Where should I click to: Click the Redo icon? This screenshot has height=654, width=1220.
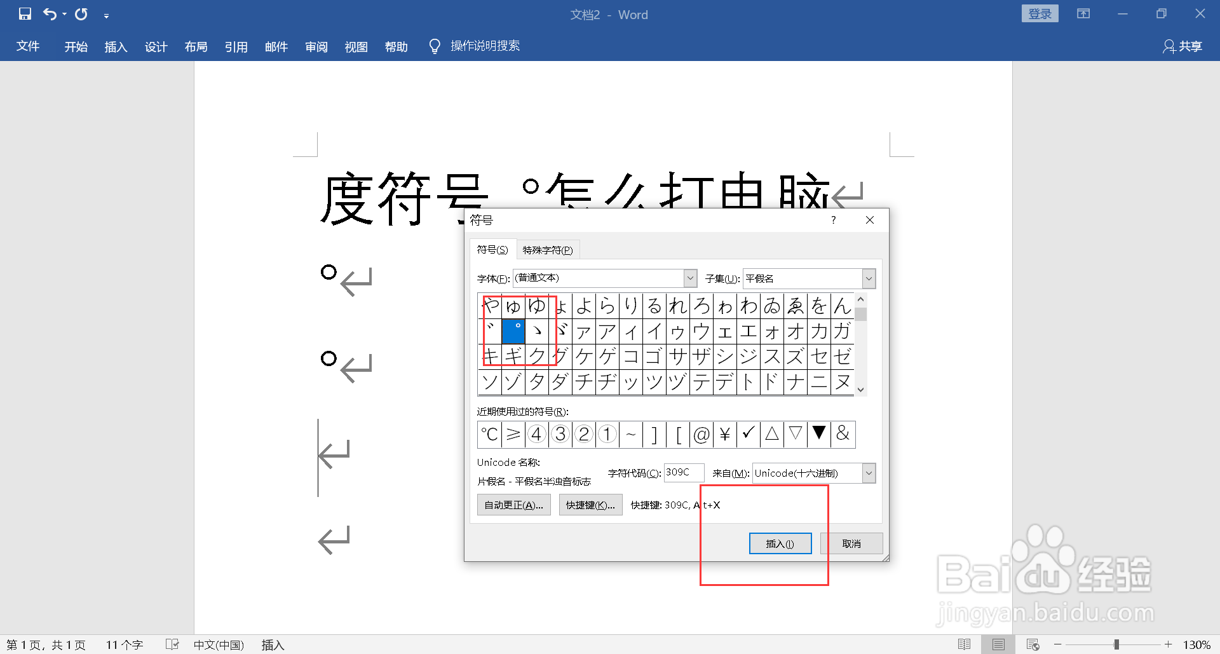(80, 14)
